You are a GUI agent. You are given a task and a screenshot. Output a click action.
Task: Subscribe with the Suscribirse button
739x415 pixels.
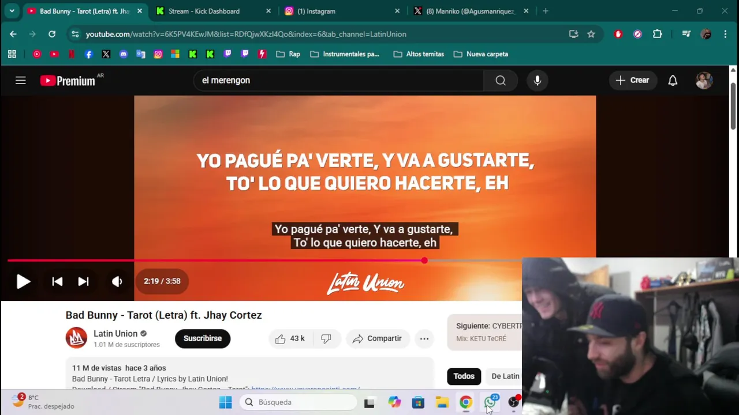point(203,338)
